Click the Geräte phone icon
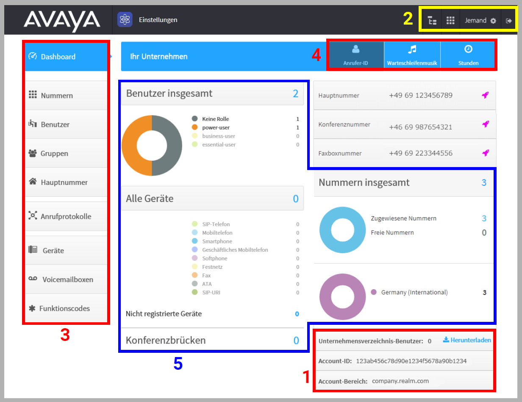The width and height of the screenshot is (522, 402). [33, 250]
